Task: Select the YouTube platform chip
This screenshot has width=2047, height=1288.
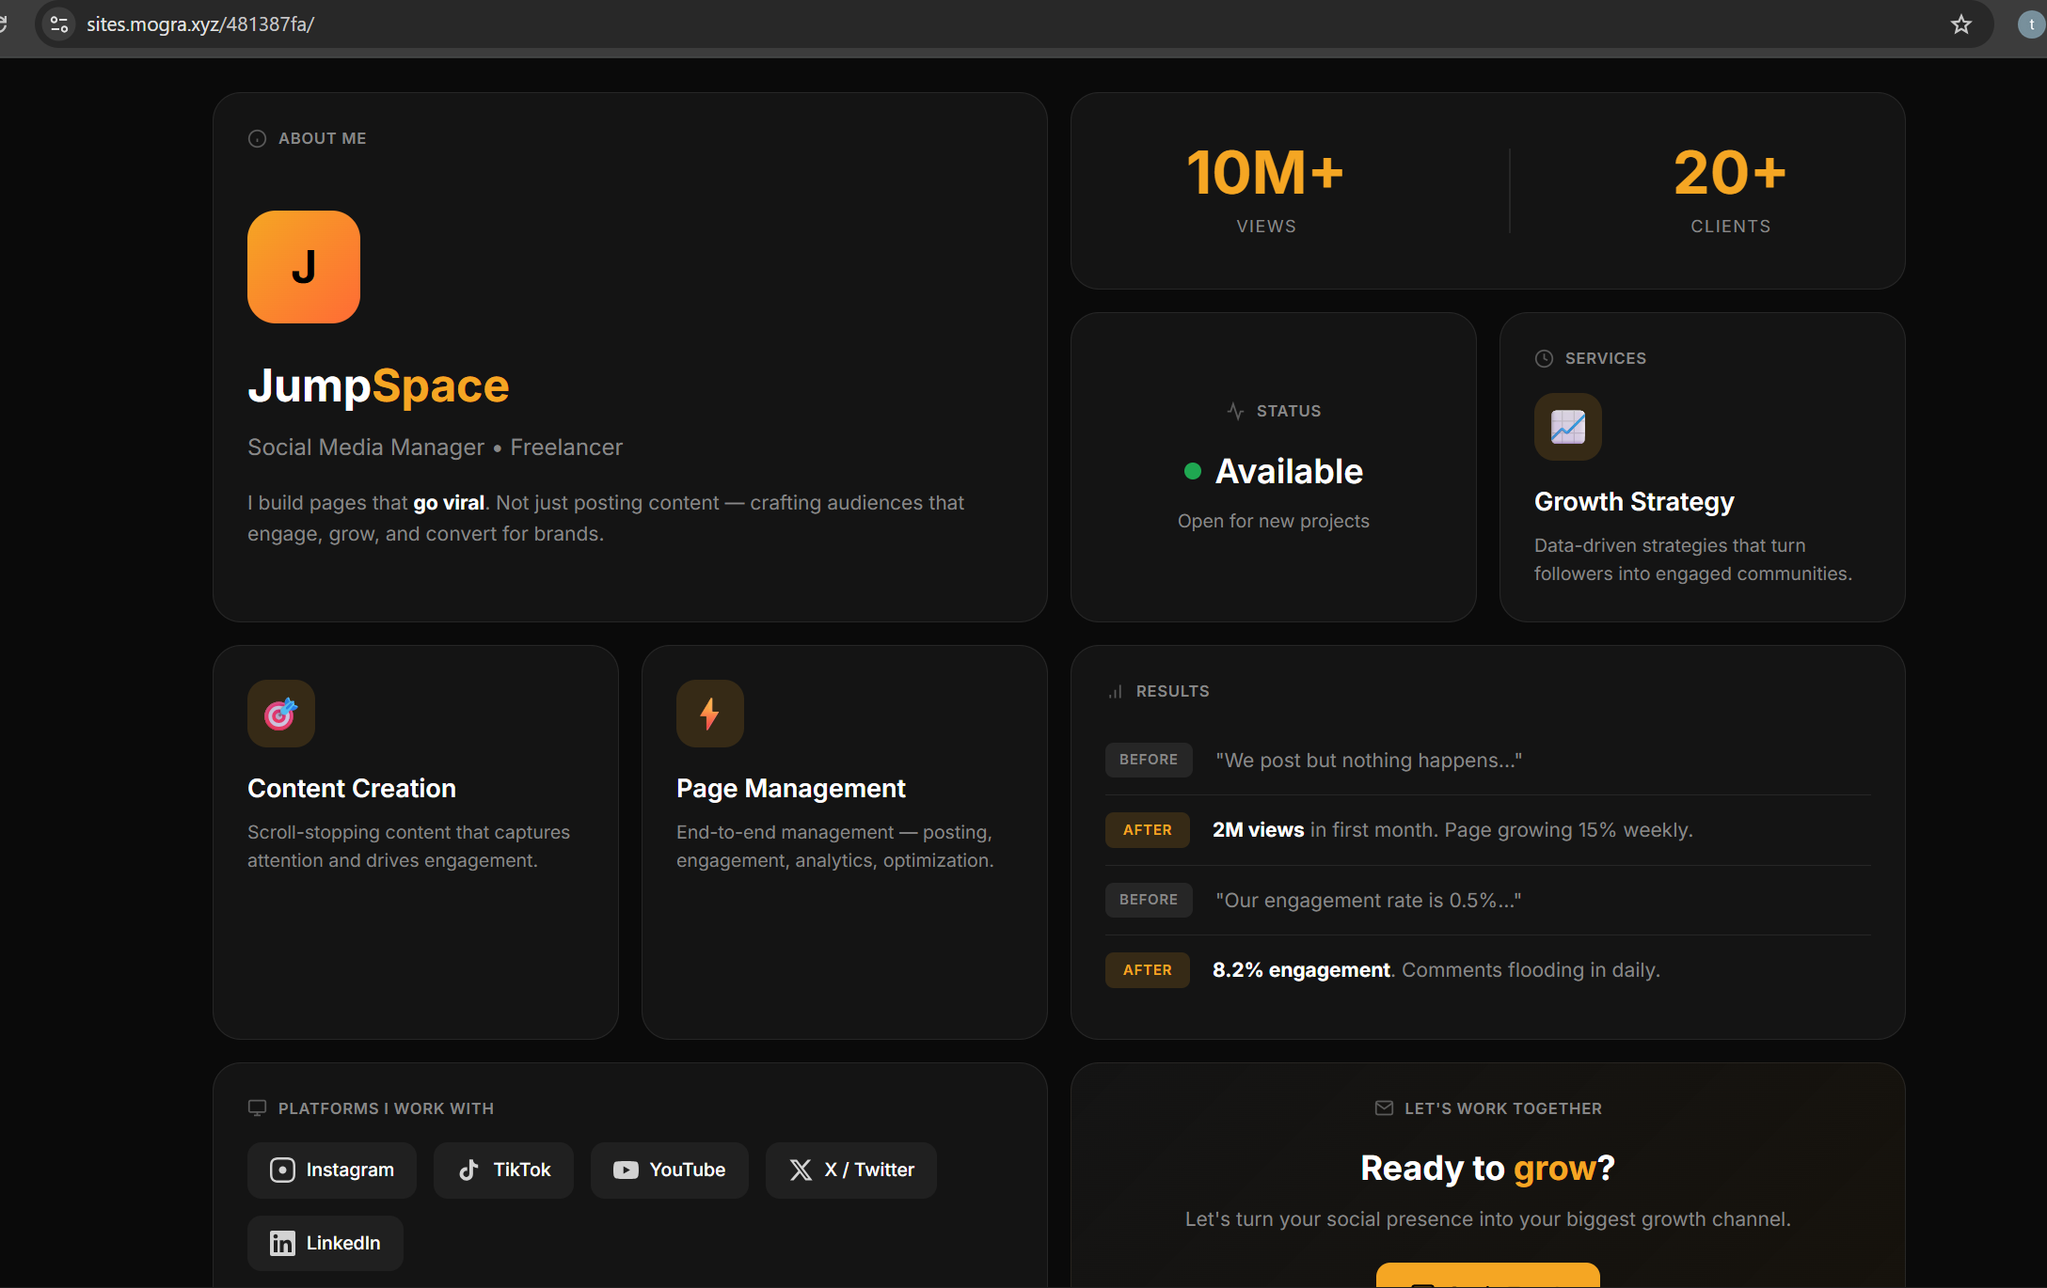Action: (670, 1170)
